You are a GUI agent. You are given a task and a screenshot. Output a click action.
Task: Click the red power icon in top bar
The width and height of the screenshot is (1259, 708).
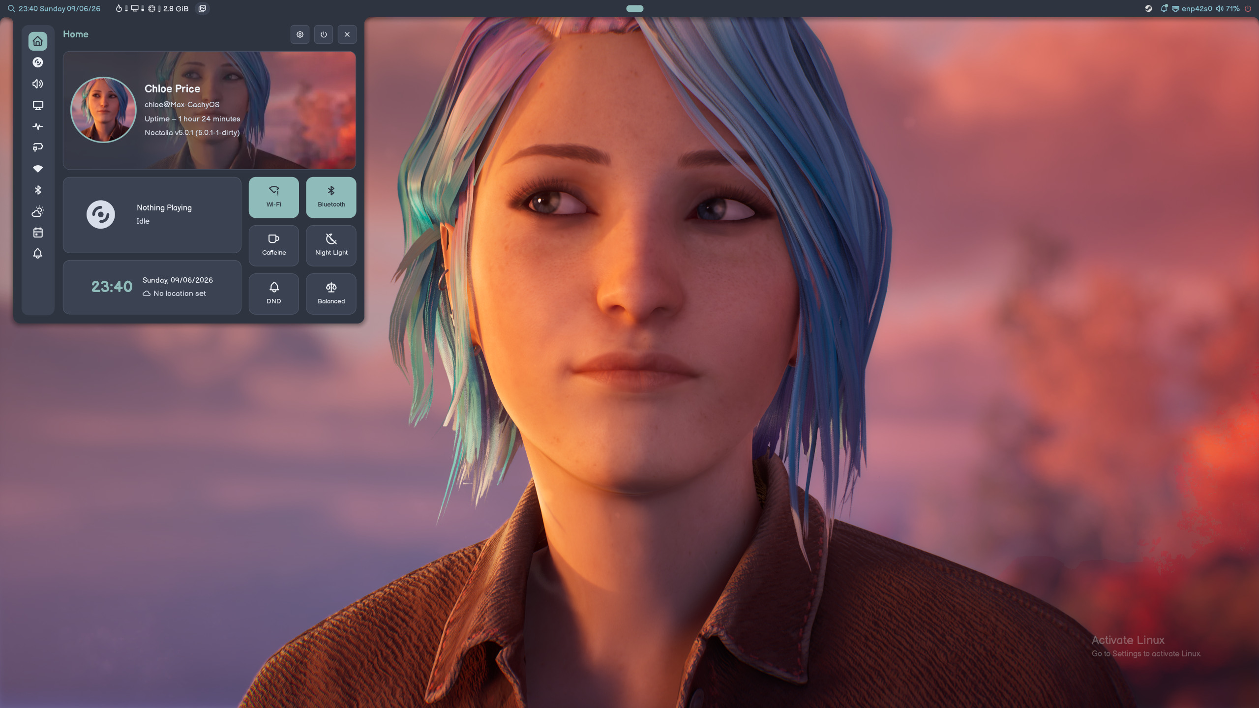click(x=1248, y=8)
